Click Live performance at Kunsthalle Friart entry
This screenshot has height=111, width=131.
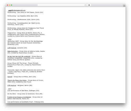click(x=26, y=102)
